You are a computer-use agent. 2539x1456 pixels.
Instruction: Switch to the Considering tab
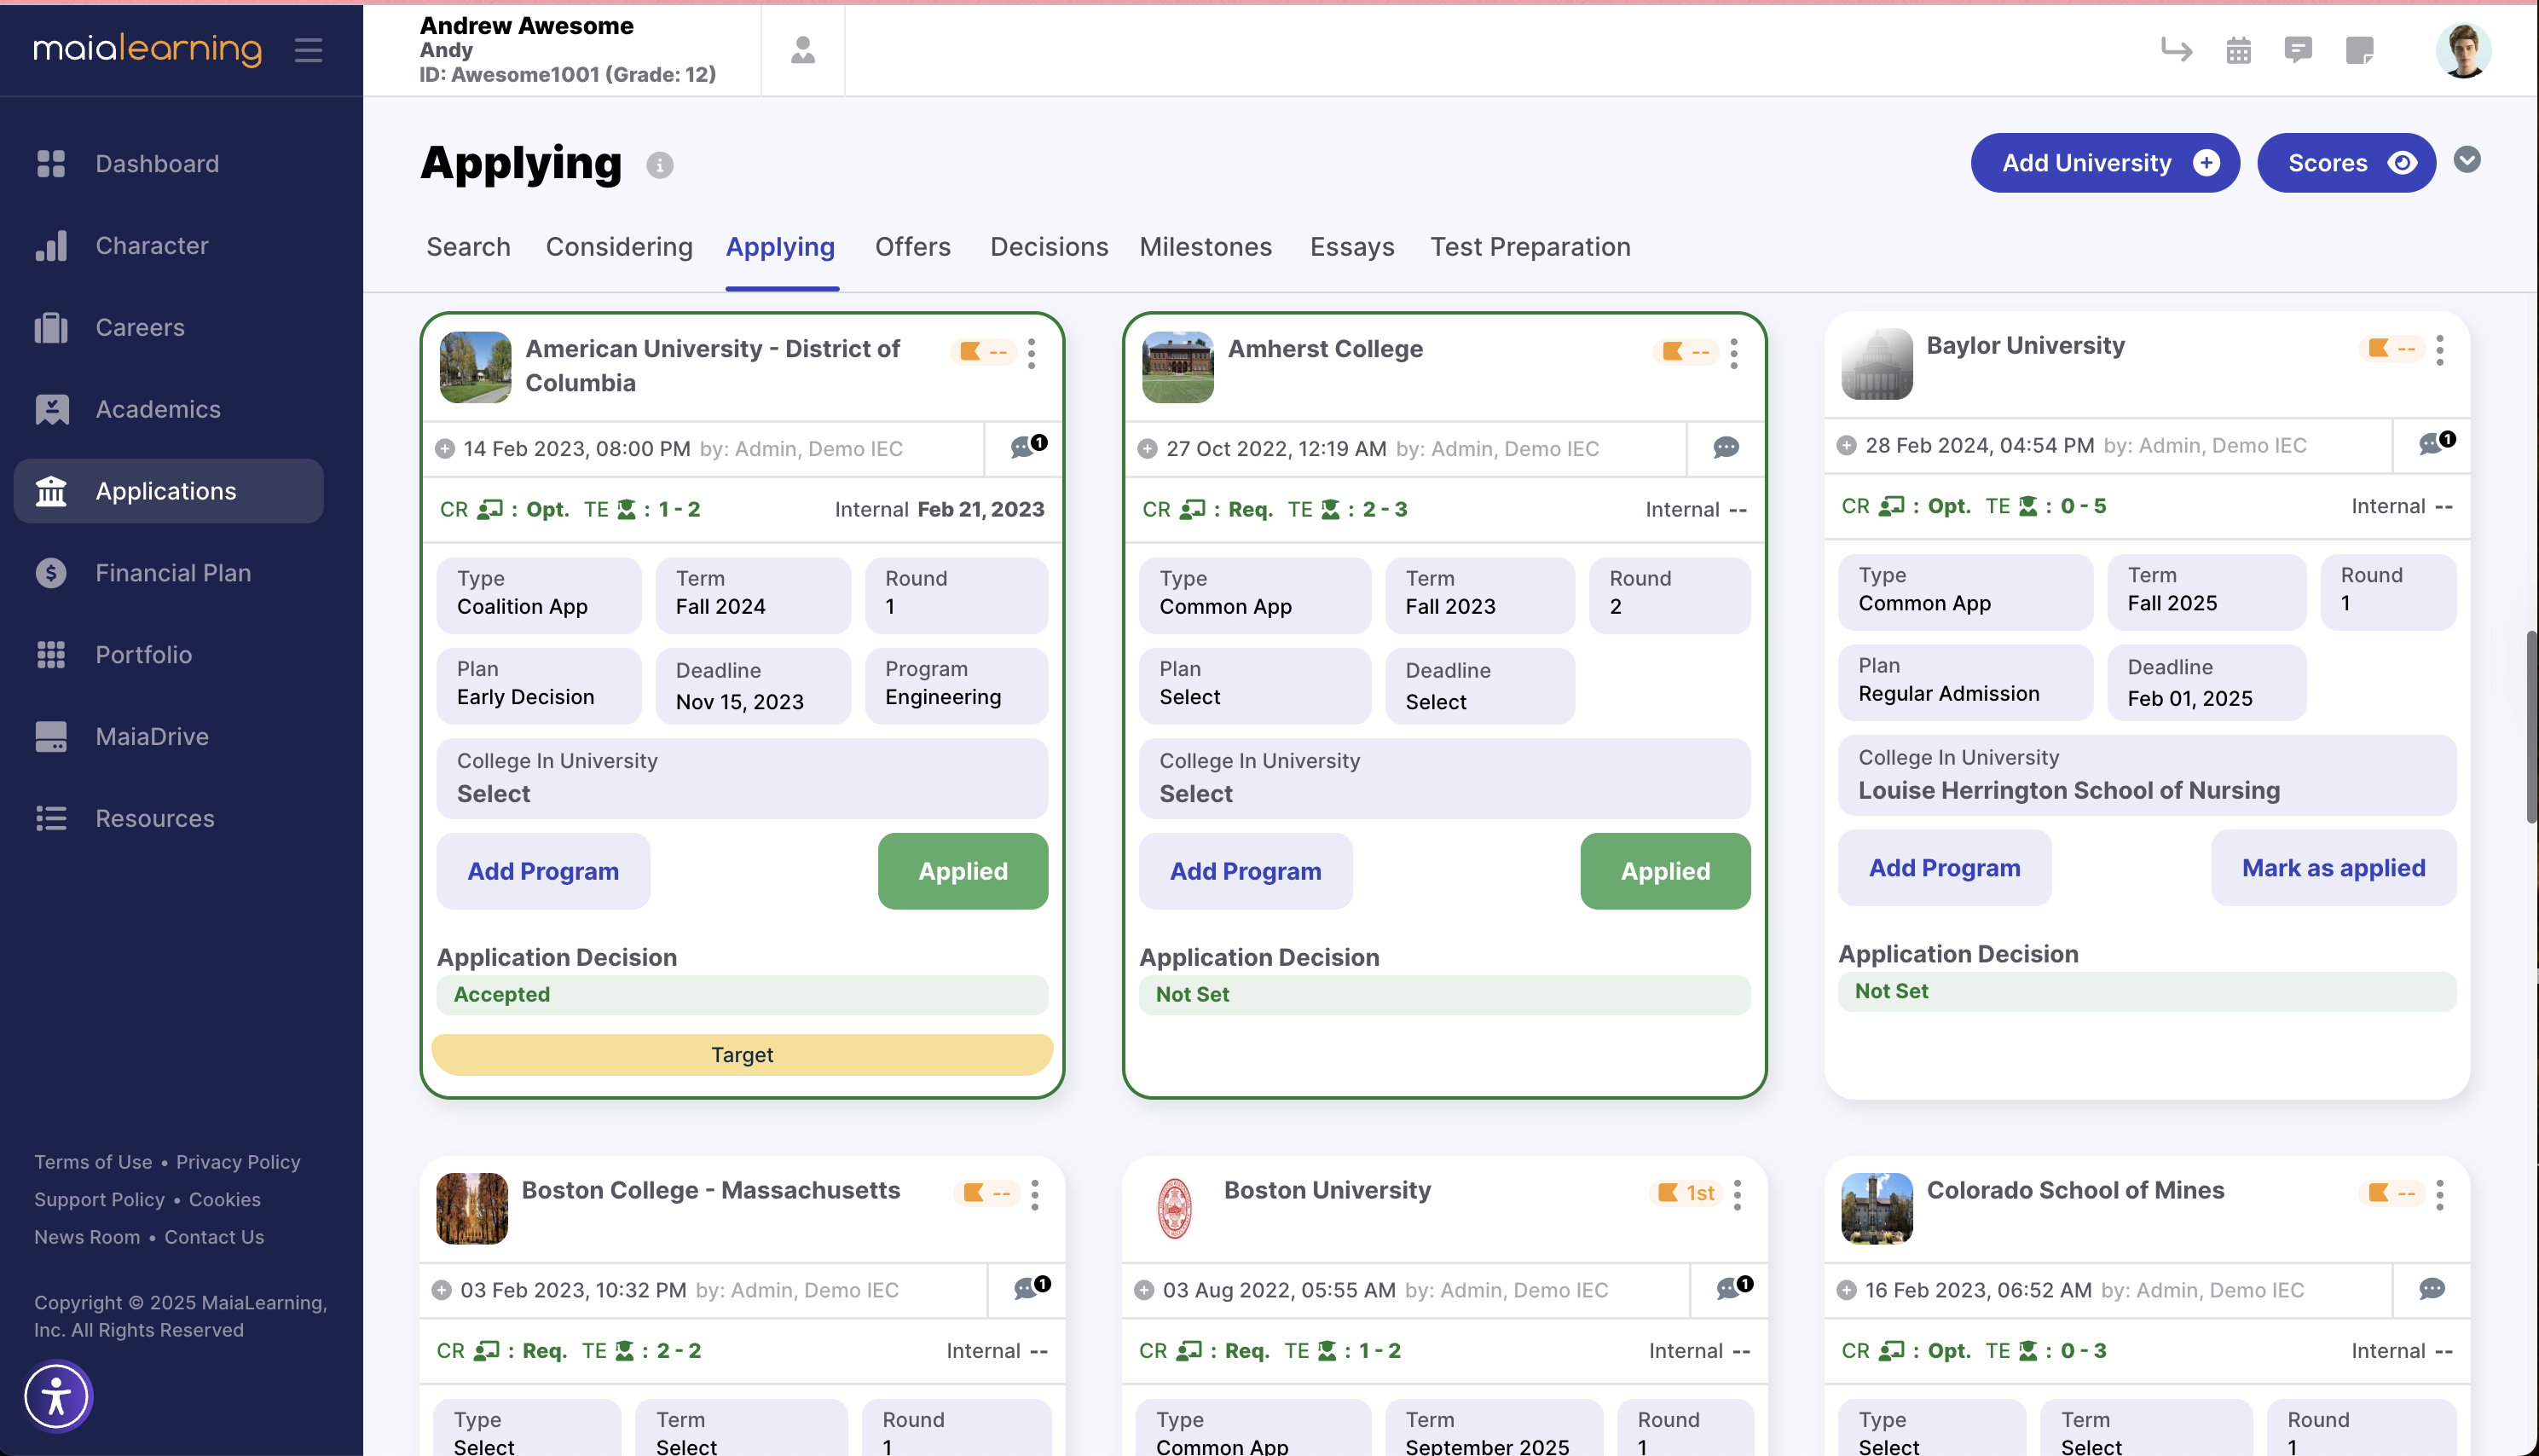[x=619, y=247]
